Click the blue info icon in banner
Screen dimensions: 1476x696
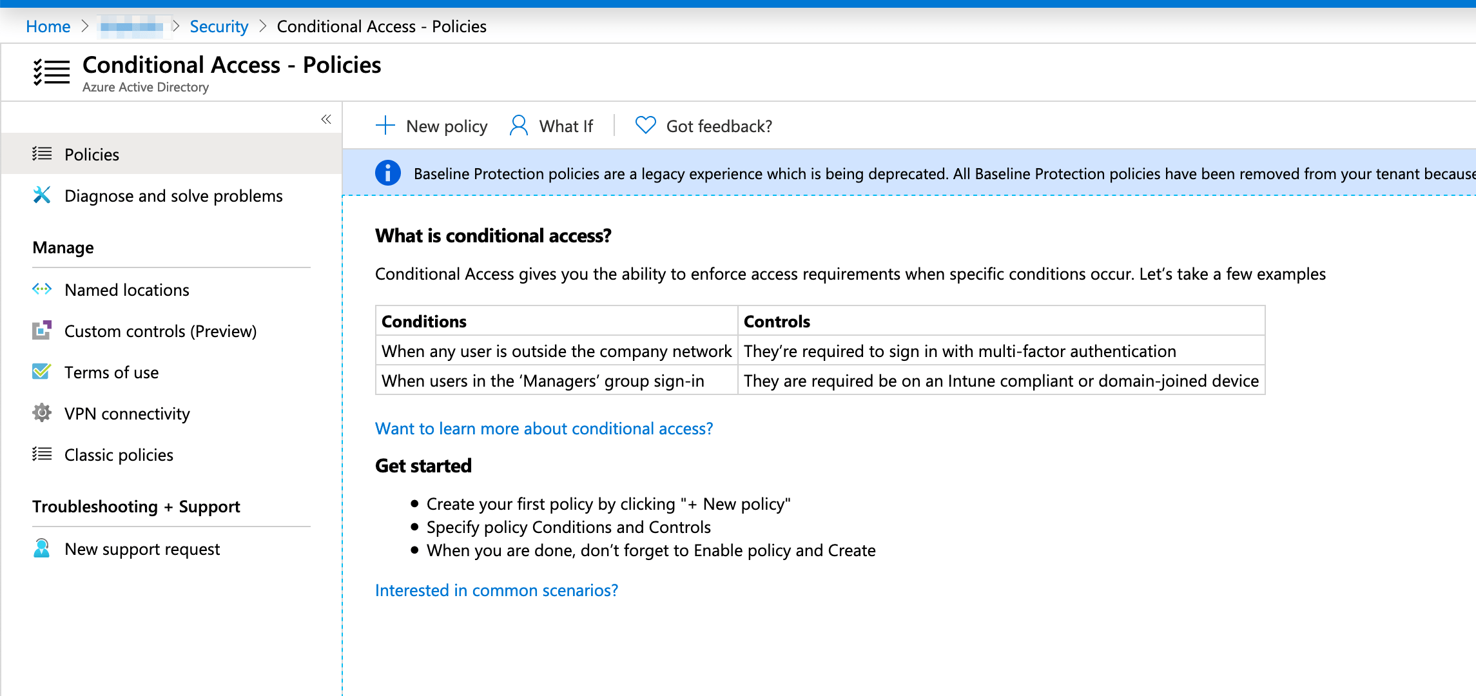point(388,173)
